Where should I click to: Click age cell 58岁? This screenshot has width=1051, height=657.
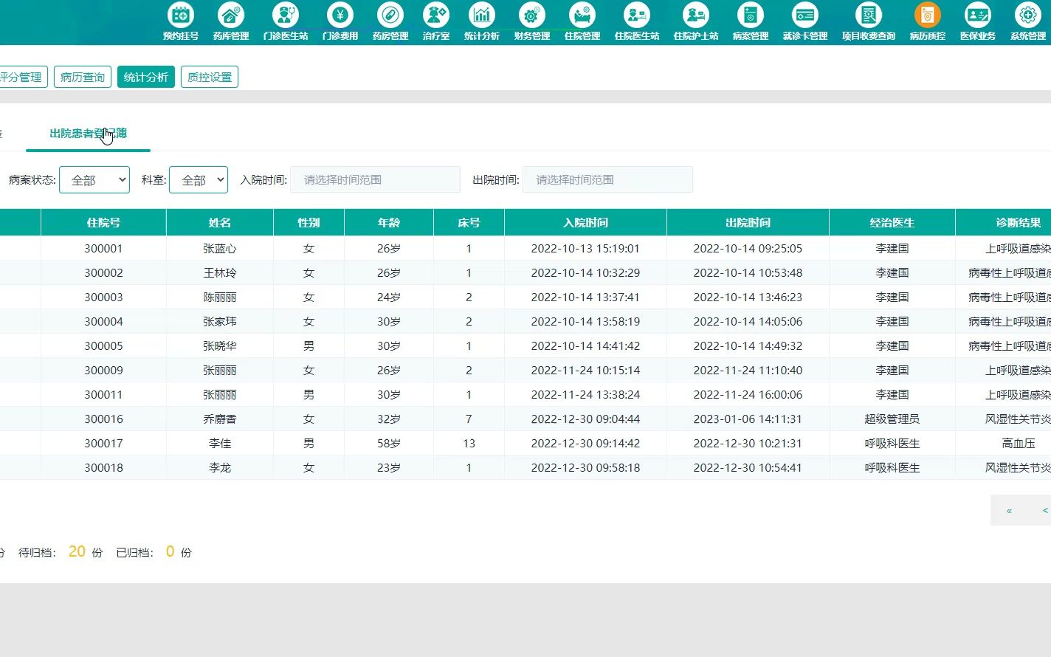pyautogui.click(x=389, y=444)
